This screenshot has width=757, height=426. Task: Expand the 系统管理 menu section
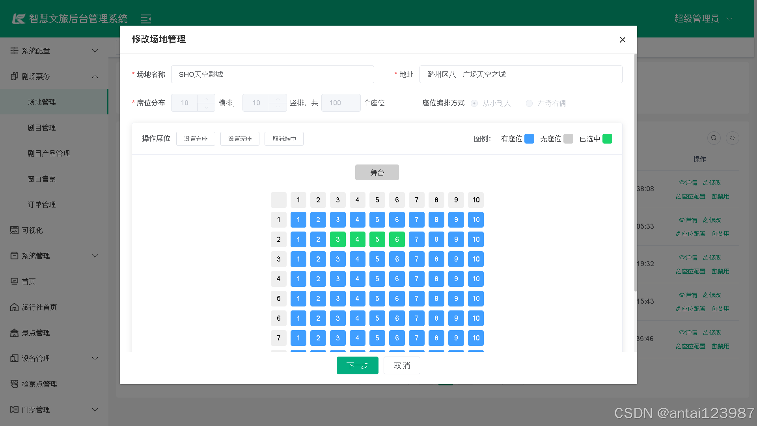coord(95,256)
